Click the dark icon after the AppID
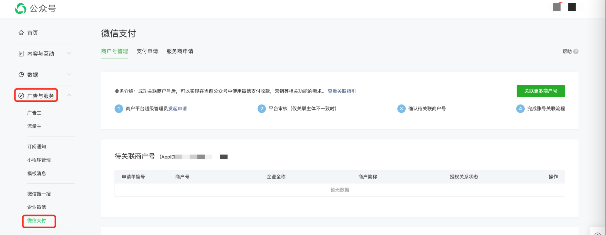606x235 pixels. (224, 157)
